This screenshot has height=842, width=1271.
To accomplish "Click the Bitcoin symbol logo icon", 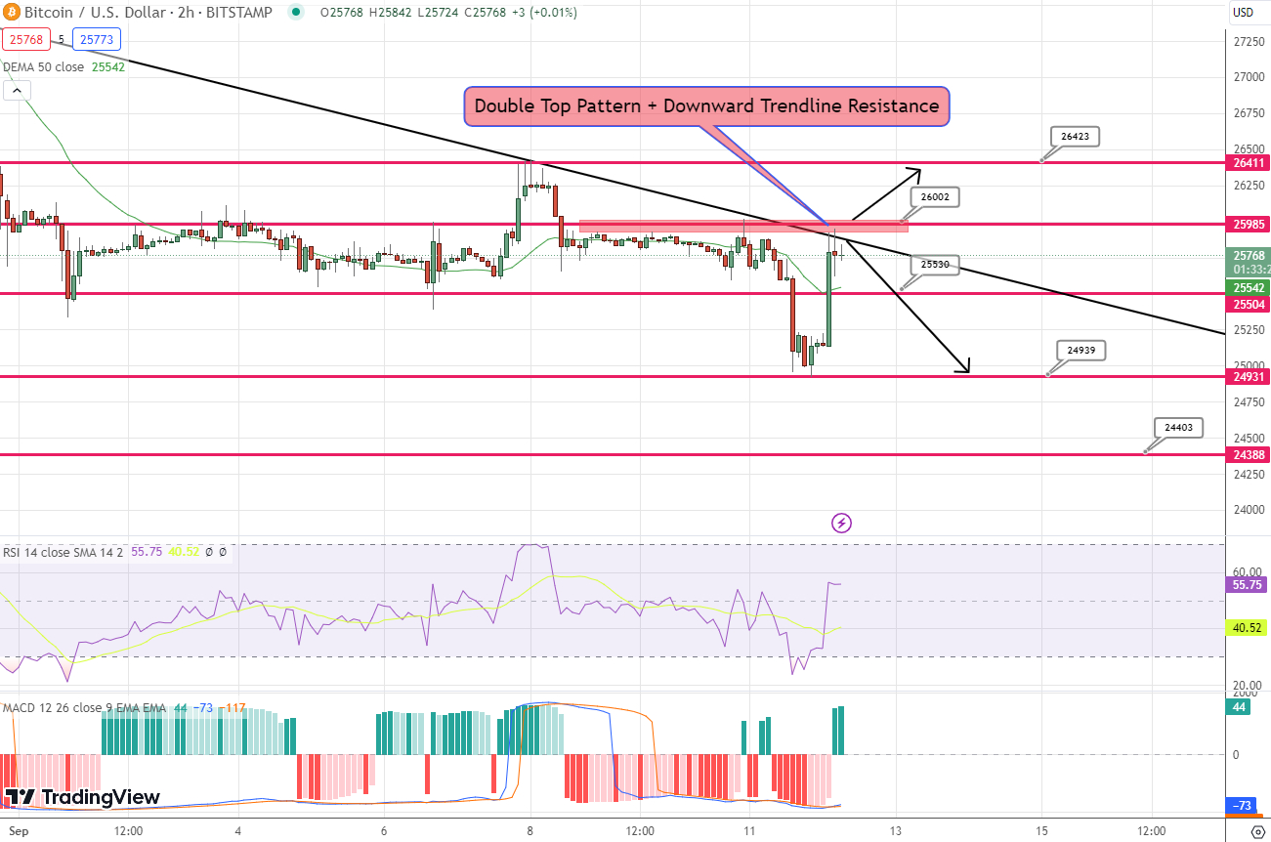I will [x=12, y=13].
